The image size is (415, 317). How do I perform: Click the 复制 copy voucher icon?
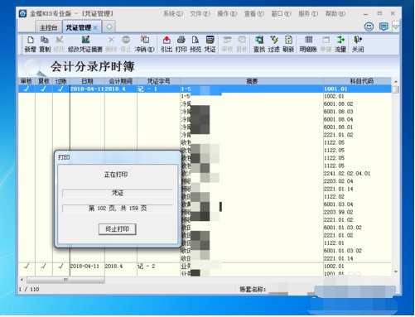click(45, 44)
